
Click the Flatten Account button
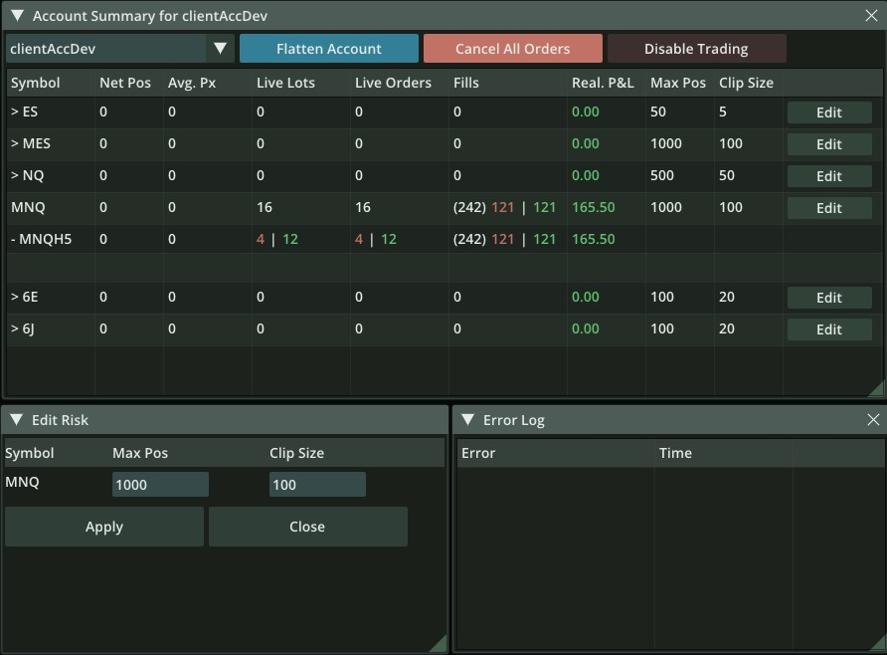tap(328, 47)
